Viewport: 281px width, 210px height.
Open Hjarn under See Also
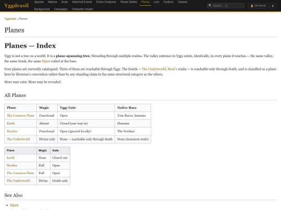14,205
